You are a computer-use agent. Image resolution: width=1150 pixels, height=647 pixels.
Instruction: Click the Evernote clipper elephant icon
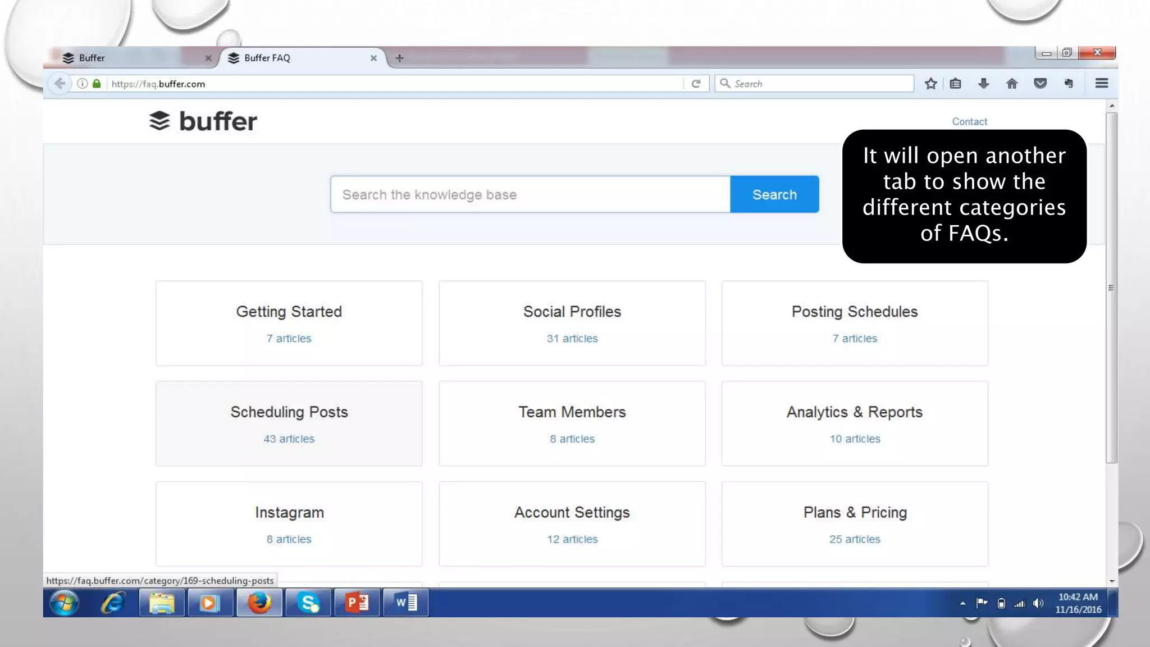pos(1069,84)
